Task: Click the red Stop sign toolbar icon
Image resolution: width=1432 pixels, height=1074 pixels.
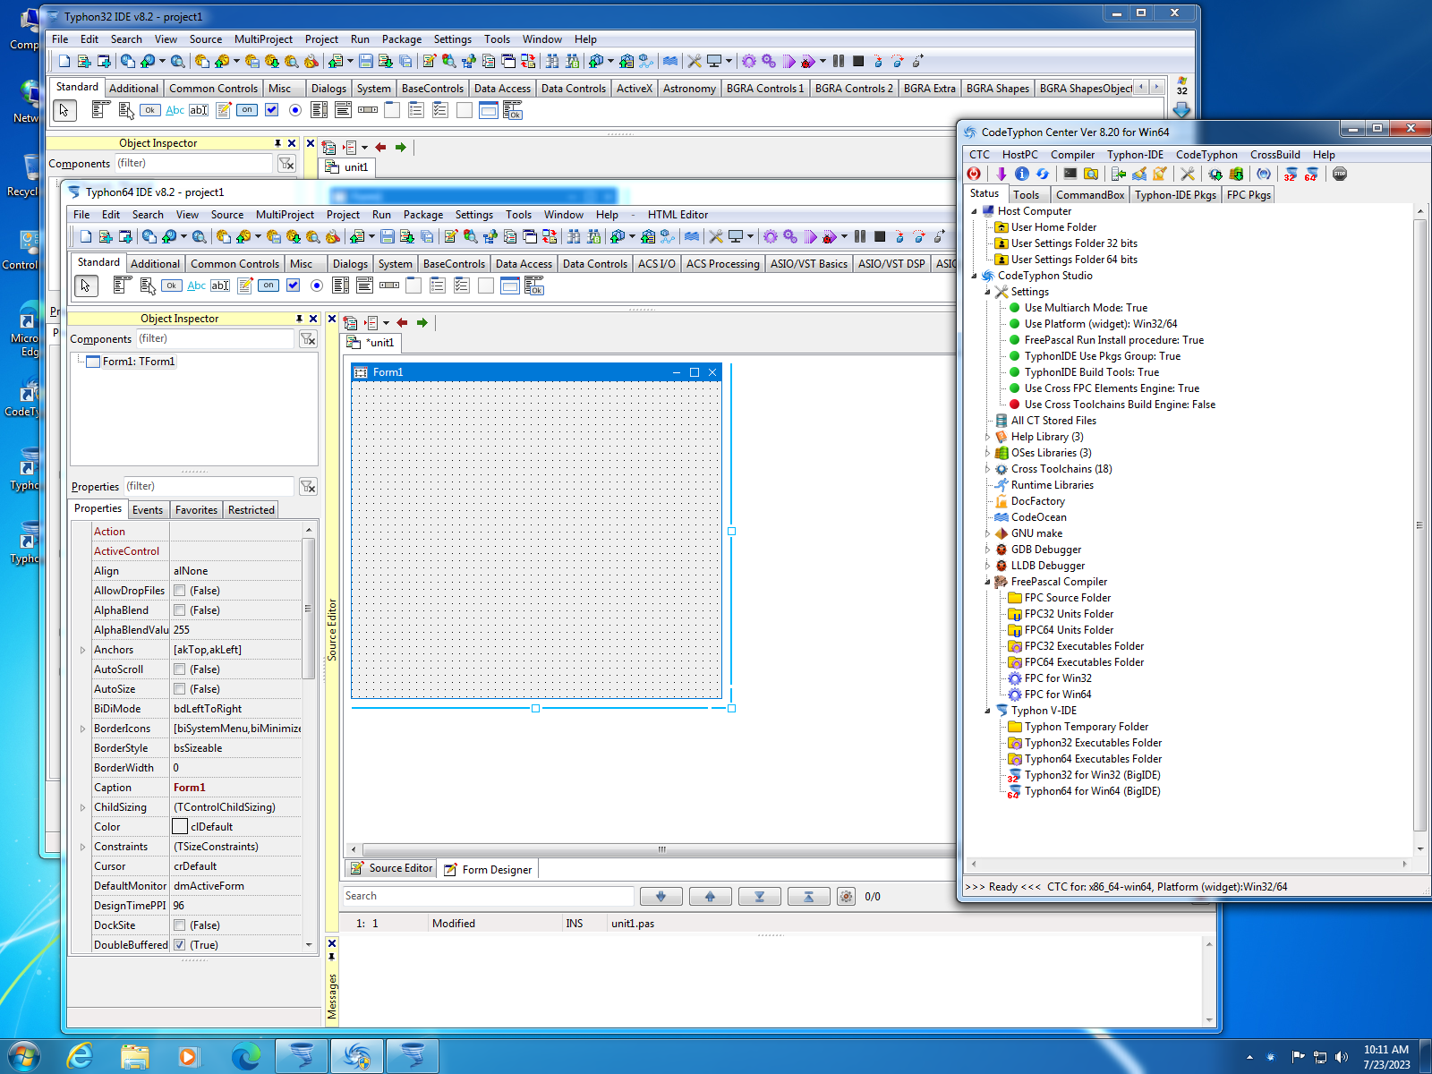Action: pos(1339,175)
